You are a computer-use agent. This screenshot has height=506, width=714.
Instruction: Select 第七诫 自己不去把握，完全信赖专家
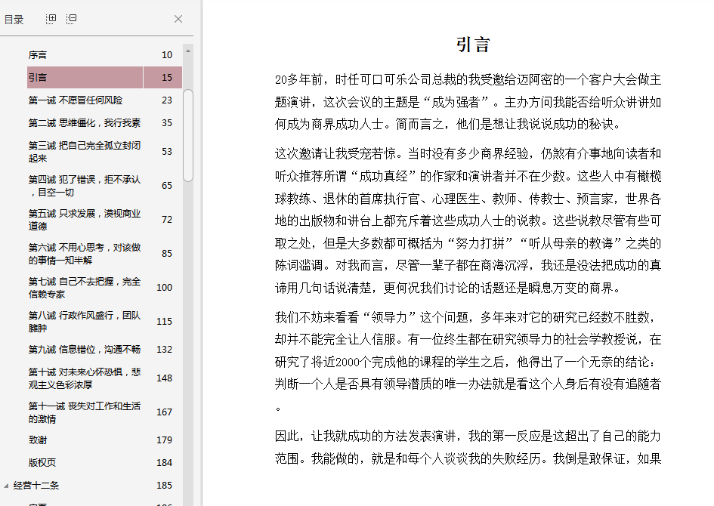point(84,288)
